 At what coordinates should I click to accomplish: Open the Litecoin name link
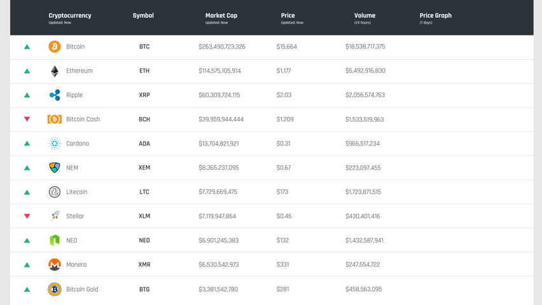click(x=77, y=192)
